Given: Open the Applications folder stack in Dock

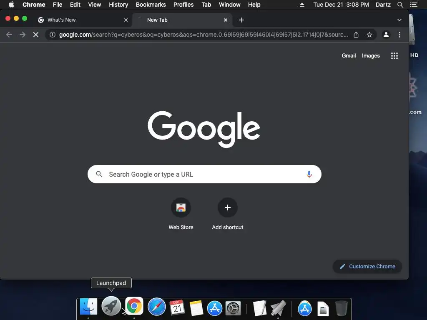Looking at the screenshot, I should 305,309.
